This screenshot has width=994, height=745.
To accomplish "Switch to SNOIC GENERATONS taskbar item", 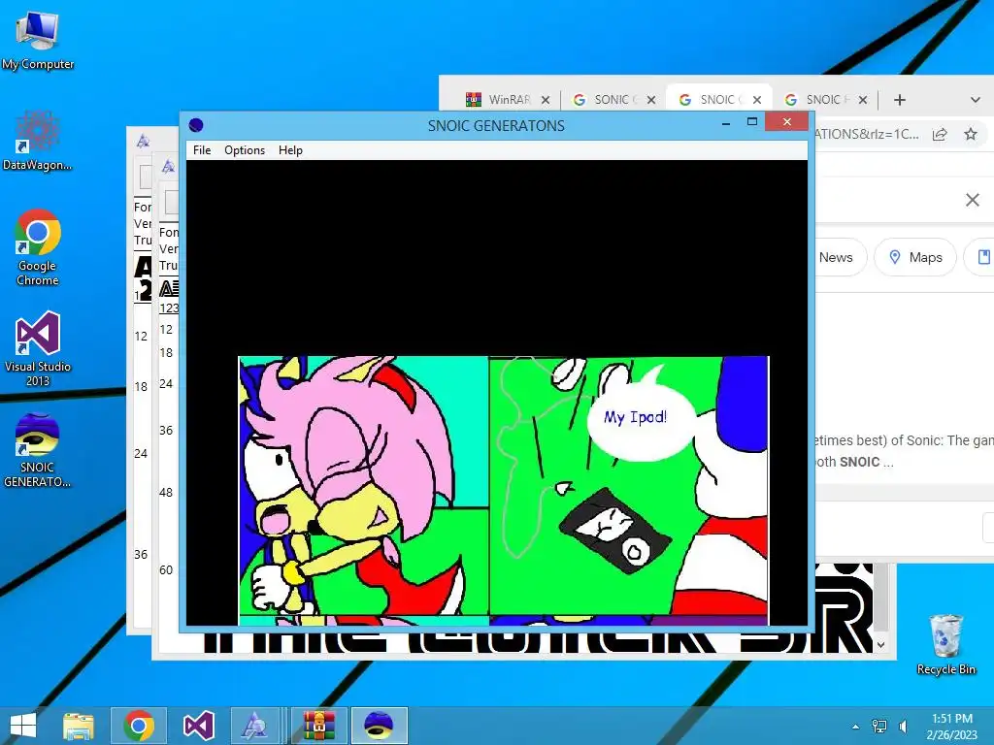I will pyautogui.click(x=380, y=726).
